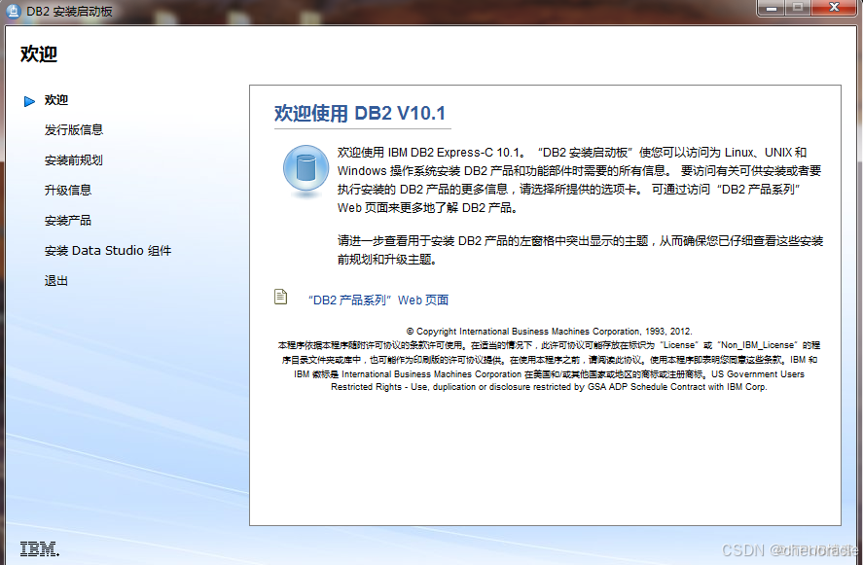Minimize the DB2 安装启动板 window

[x=772, y=8]
